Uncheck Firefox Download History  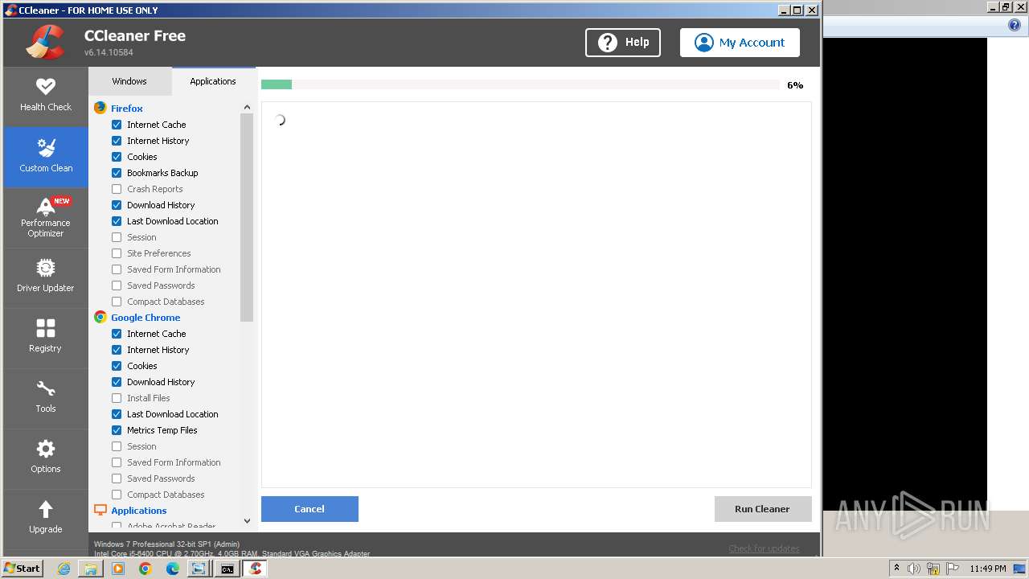tap(117, 205)
